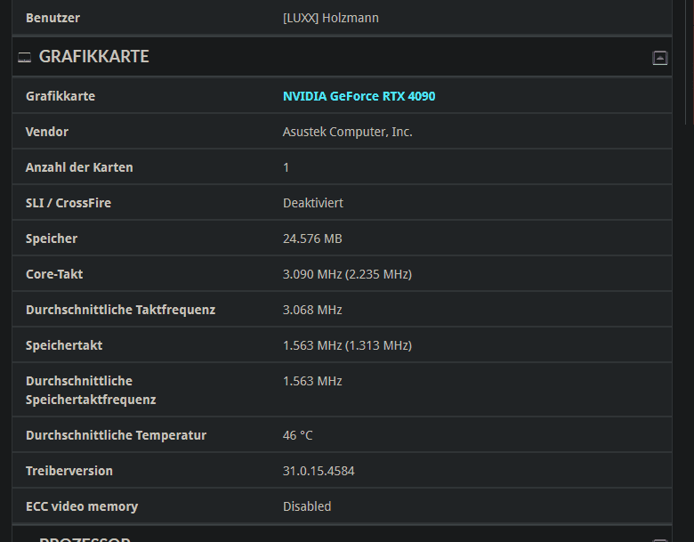Click the Treiberversion label
694x542 pixels.
(69, 471)
